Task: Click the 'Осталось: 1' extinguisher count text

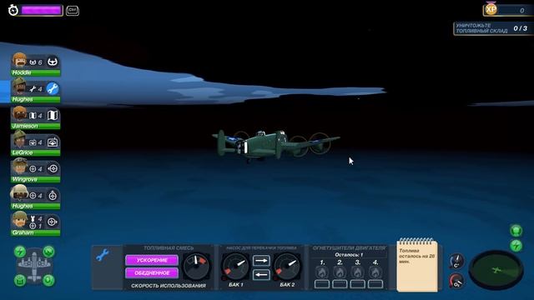Action: (x=349, y=254)
